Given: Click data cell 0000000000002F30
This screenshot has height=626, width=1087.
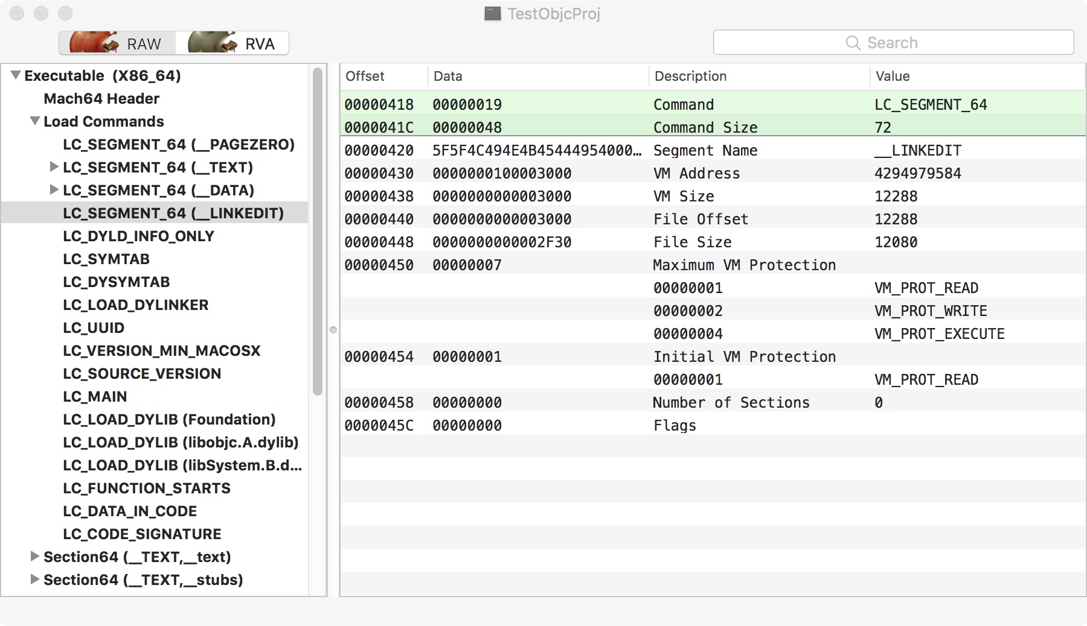Looking at the screenshot, I should [x=502, y=242].
